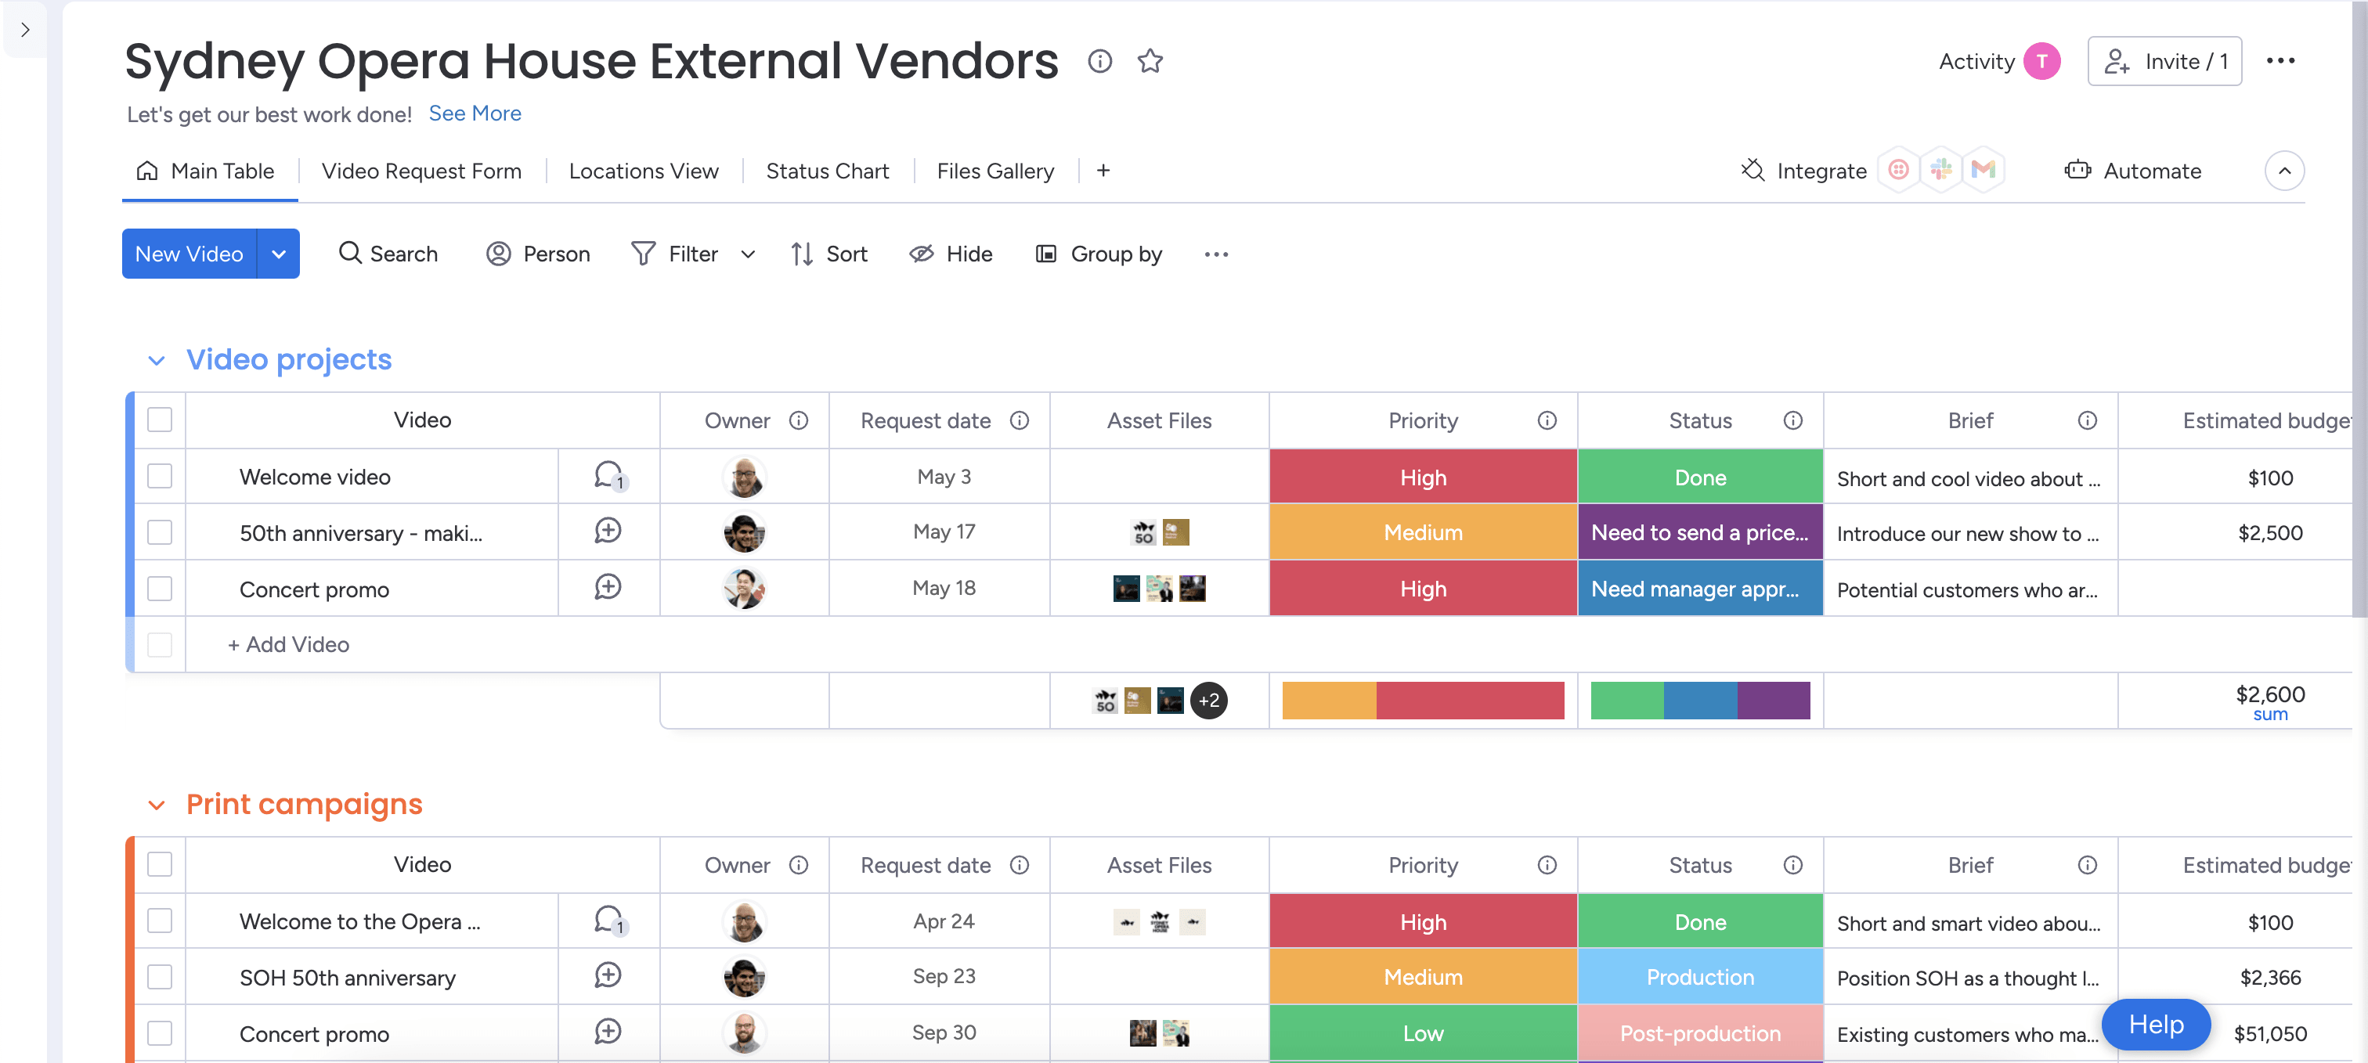Show info for Video projects Status column
Image resolution: width=2368 pixels, height=1063 pixels.
coord(1792,421)
